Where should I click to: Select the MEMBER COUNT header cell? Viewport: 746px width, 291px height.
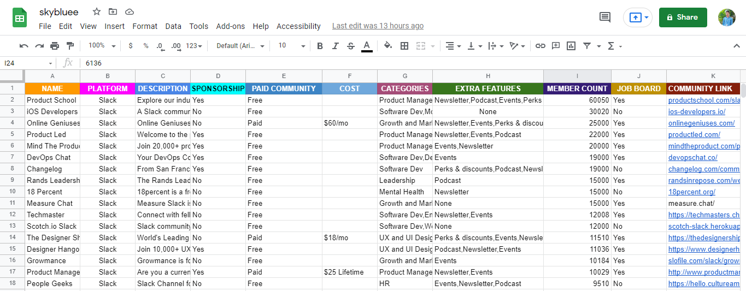tap(577, 88)
